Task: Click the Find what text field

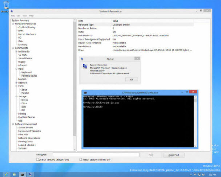Action: pos(96,155)
